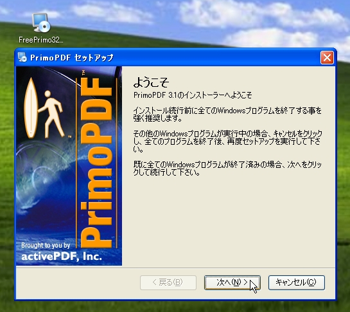
Task: Click the surfboard graphic in the banner
Action: tap(31, 108)
